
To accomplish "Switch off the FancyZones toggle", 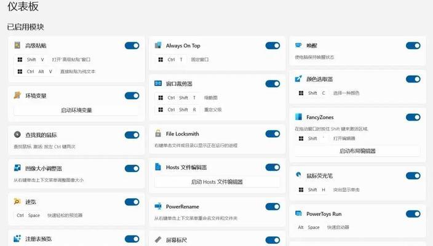I will pos(413,117).
